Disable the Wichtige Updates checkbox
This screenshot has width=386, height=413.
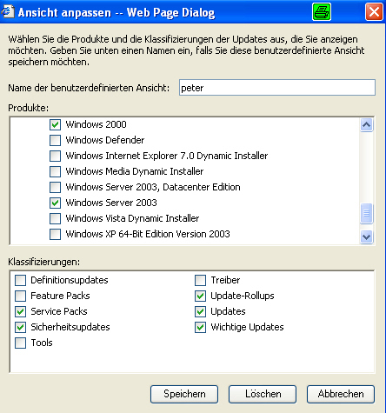200,327
